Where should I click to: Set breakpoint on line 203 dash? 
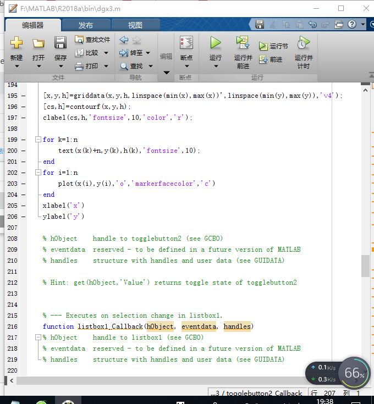[x=24, y=184]
